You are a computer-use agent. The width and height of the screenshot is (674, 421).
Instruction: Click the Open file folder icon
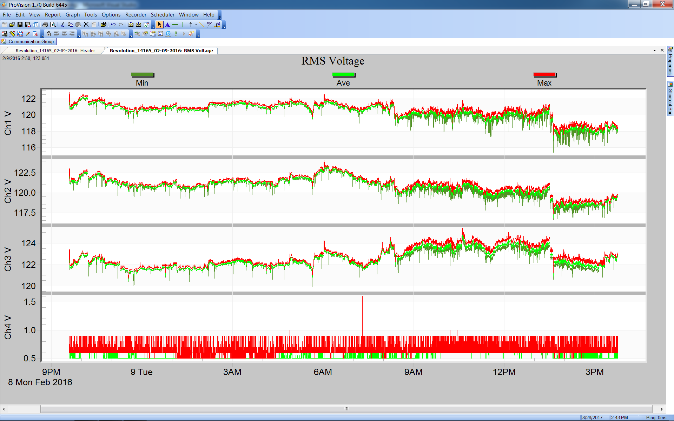[x=12, y=25]
